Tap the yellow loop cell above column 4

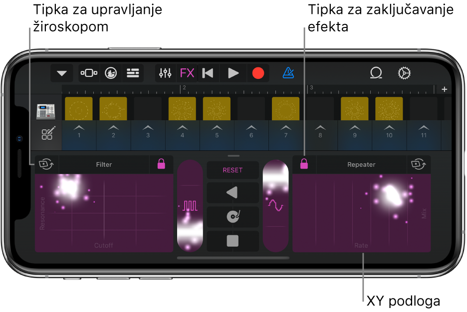tap(182, 108)
